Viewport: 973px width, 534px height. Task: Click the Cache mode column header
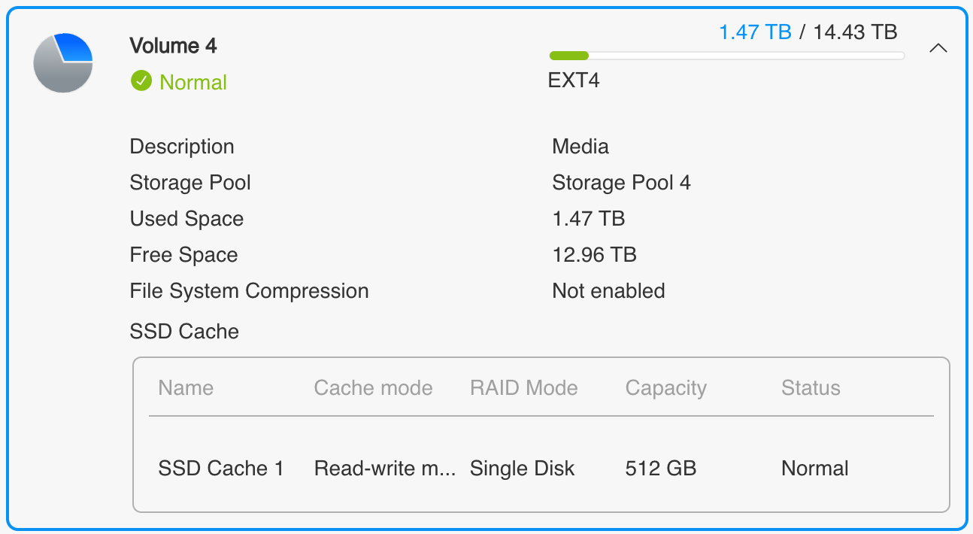[x=373, y=388]
